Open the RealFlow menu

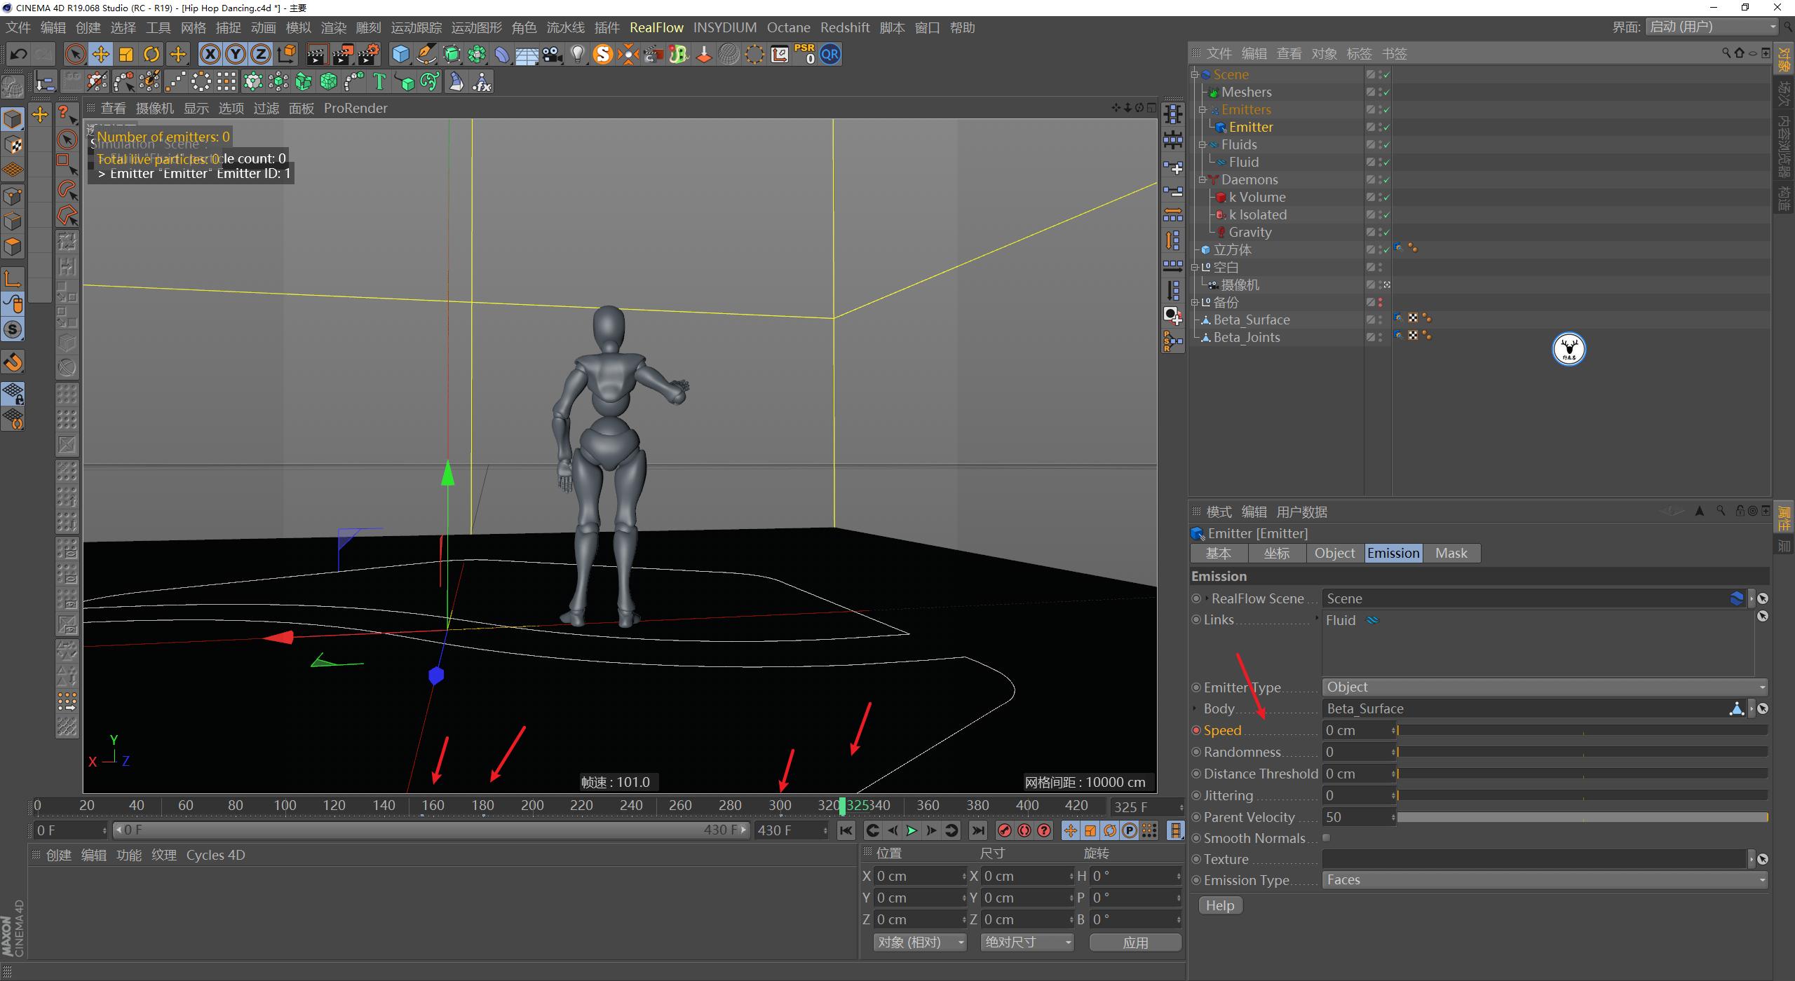click(656, 27)
